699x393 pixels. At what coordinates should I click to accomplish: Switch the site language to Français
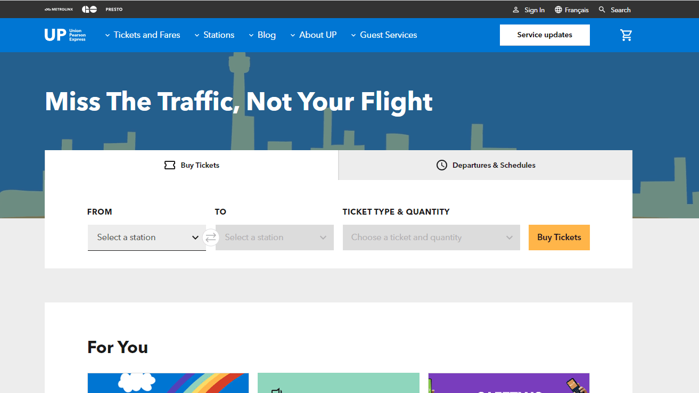tap(572, 10)
